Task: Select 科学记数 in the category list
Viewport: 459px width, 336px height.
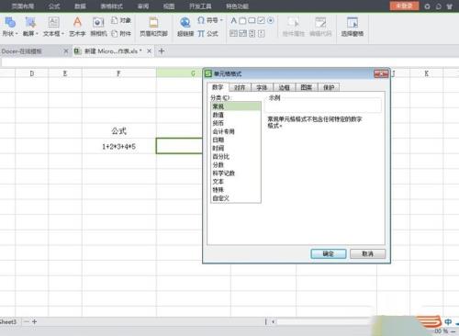Action: click(236, 173)
